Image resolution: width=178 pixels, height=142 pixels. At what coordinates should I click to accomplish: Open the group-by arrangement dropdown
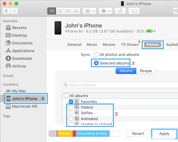89,11
